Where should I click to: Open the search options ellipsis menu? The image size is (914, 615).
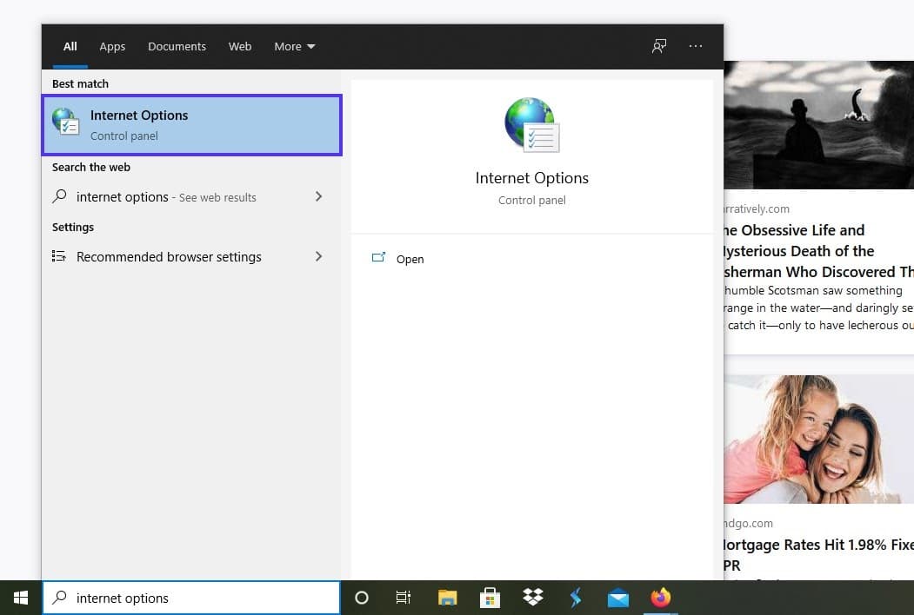(x=695, y=46)
